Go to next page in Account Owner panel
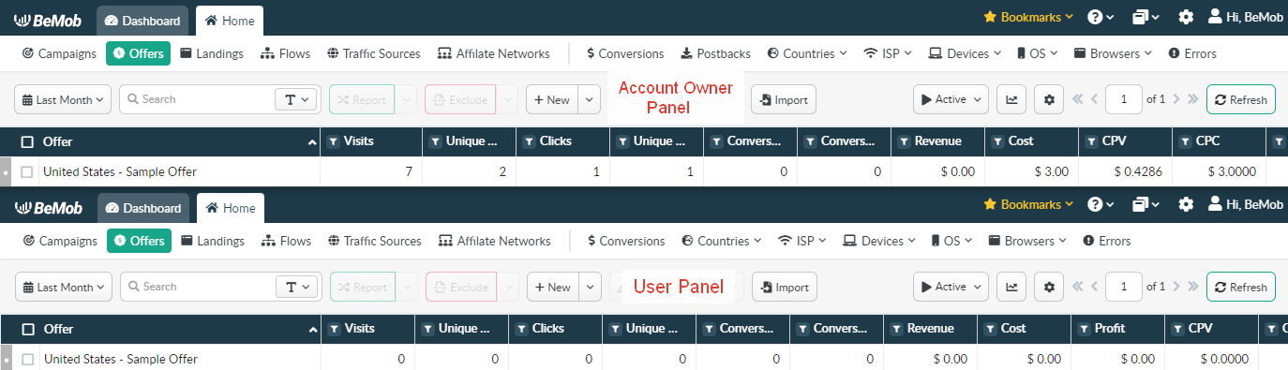Viewport: 1288px width, 370px height. (1177, 99)
